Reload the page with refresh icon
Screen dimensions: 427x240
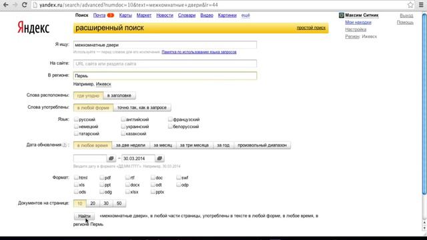click(24, 5)
